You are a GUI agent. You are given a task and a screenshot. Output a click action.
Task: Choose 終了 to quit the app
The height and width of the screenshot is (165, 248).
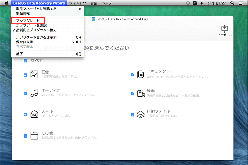click(47, 54)
